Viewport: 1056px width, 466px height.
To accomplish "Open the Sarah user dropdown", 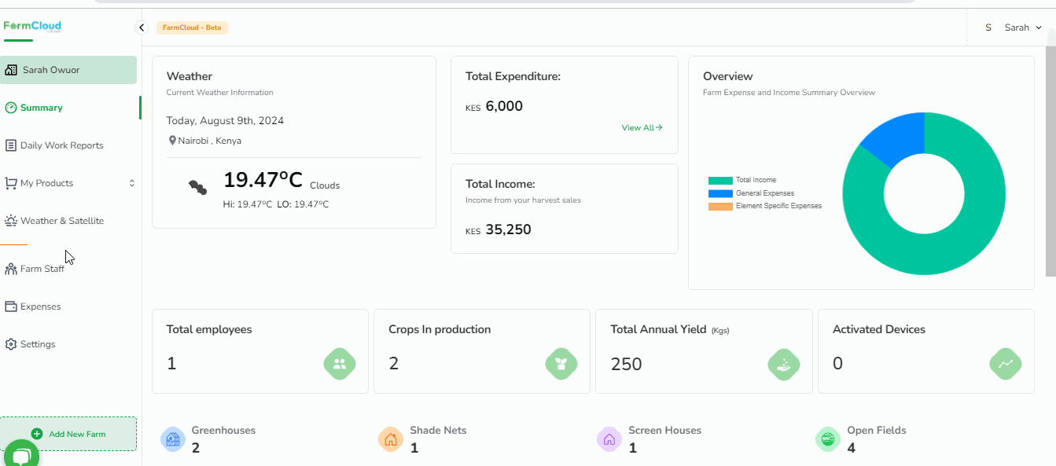I will pos(1023,28).
